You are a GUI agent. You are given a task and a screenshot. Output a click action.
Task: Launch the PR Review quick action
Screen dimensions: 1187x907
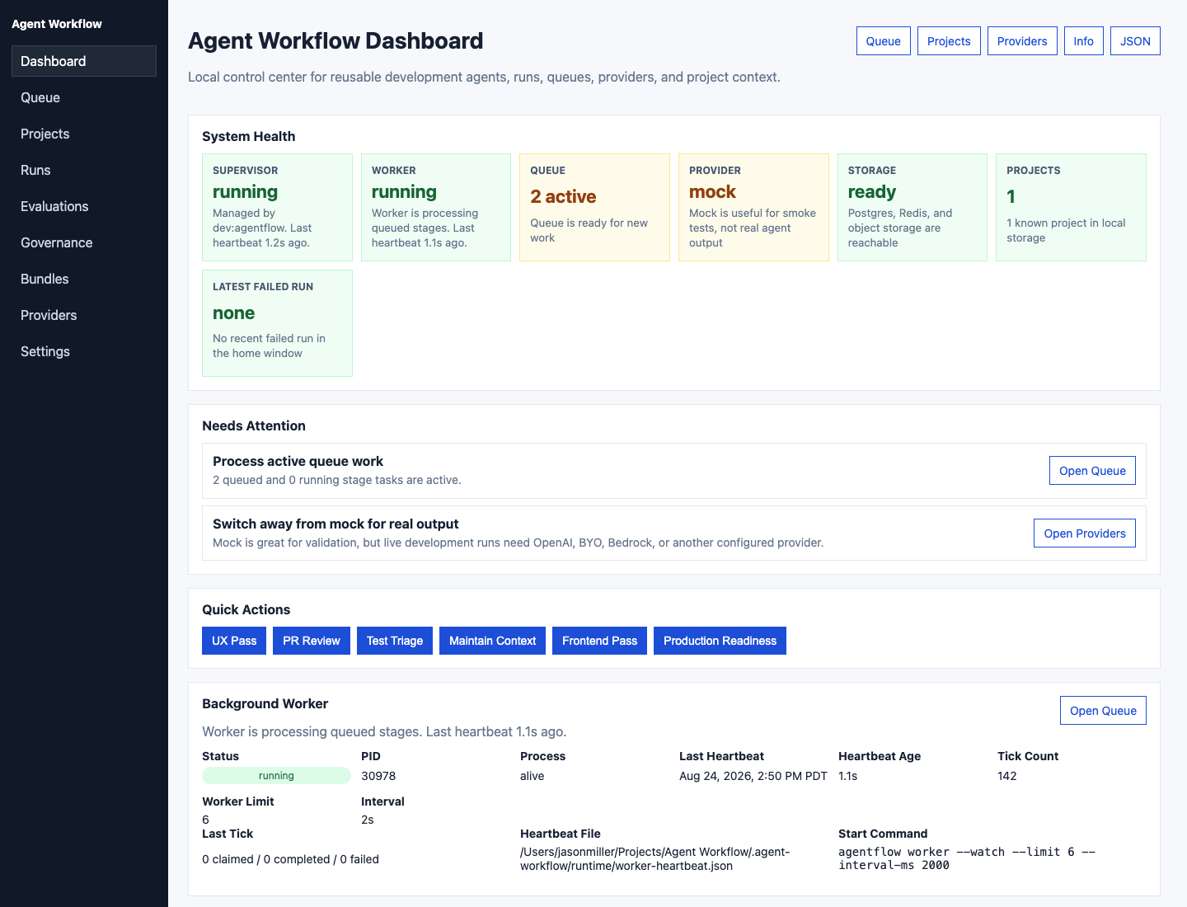[312, 641]
